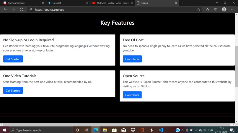
Task: Open the lightning bolt app on taskbar
Action: 151,130
